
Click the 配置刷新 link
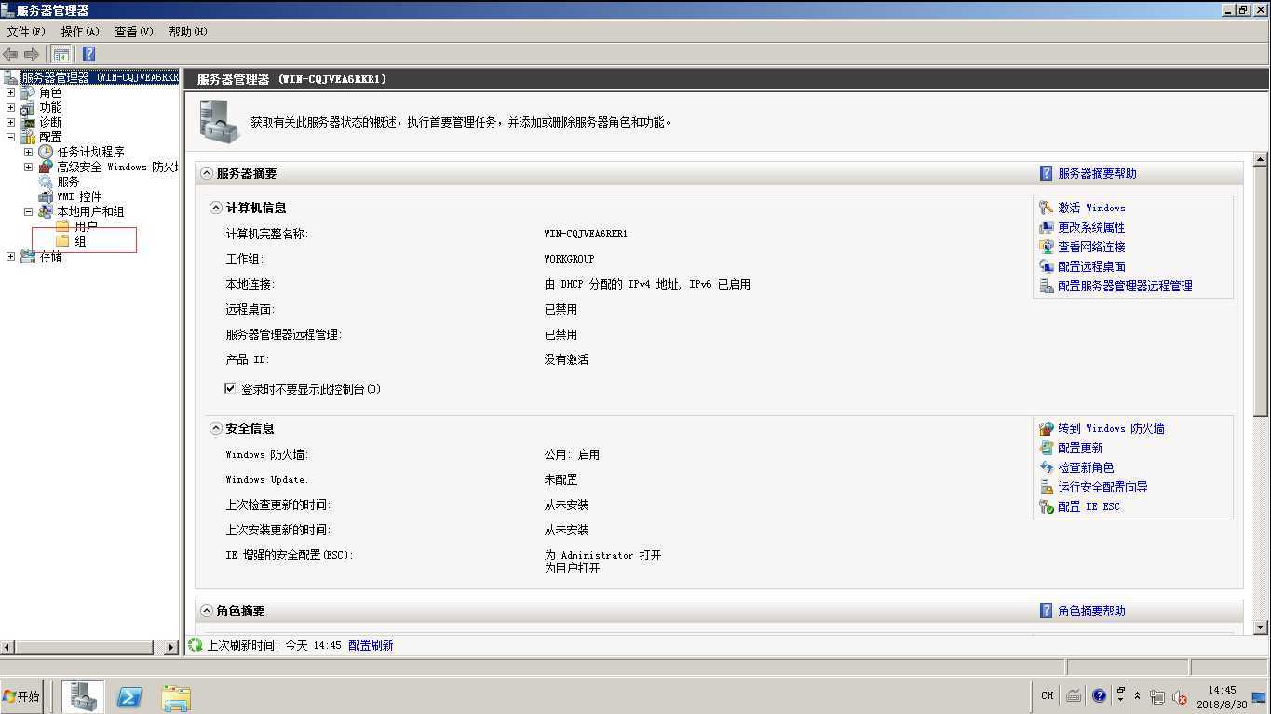(x=371, y=645)
